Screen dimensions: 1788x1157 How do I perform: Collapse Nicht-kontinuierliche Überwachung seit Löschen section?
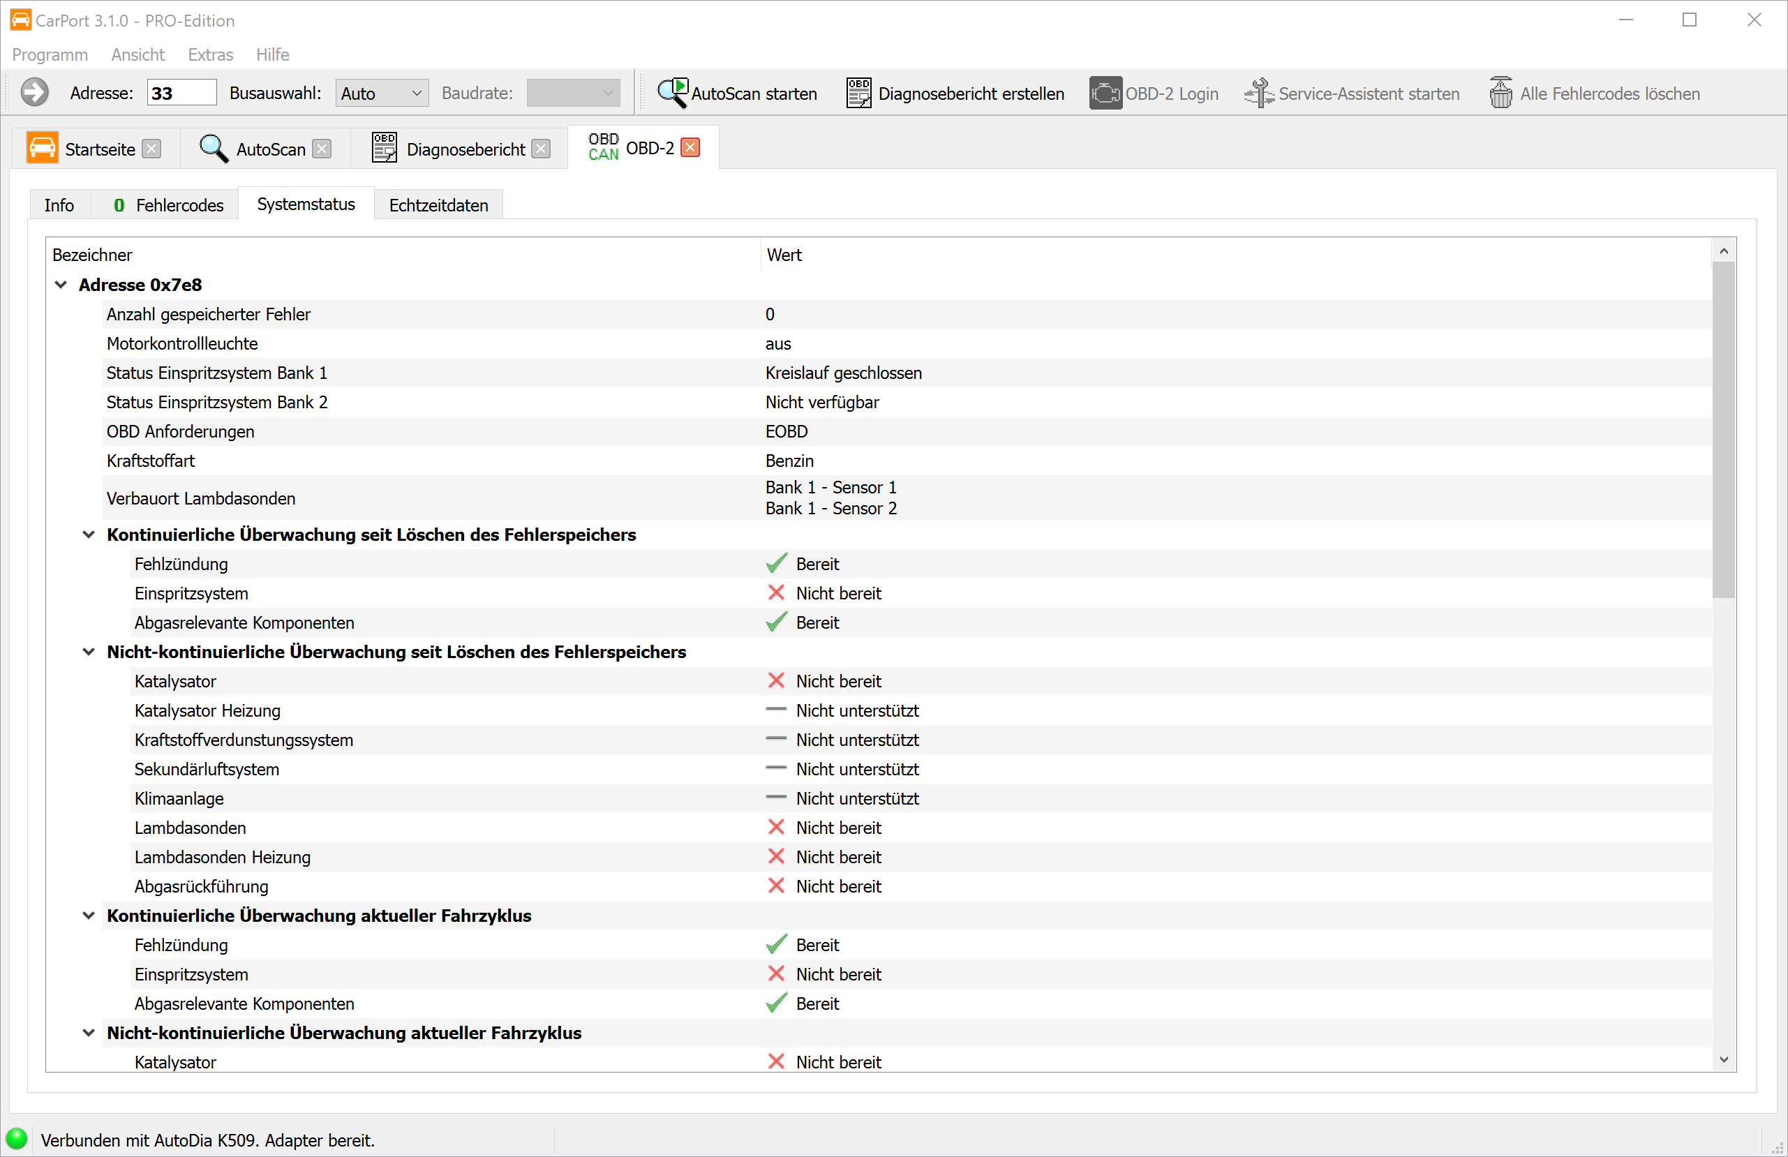(x=89, y=651)
